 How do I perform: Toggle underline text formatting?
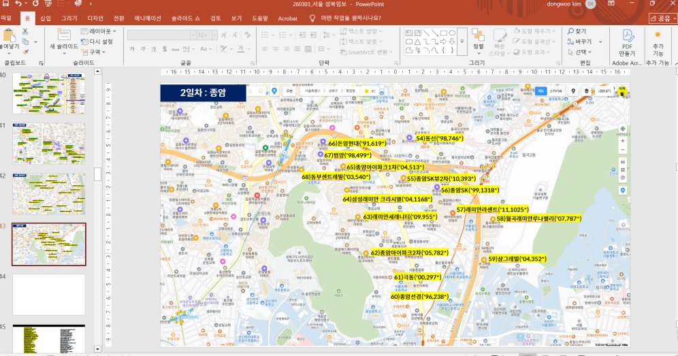click(154, 48)
